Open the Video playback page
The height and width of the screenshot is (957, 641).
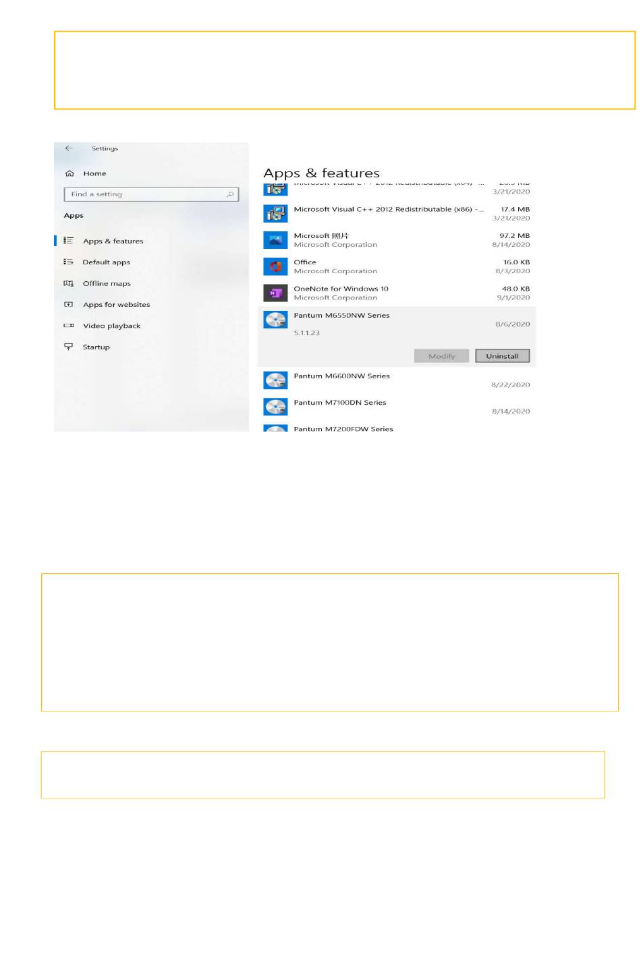click(111, 326)
